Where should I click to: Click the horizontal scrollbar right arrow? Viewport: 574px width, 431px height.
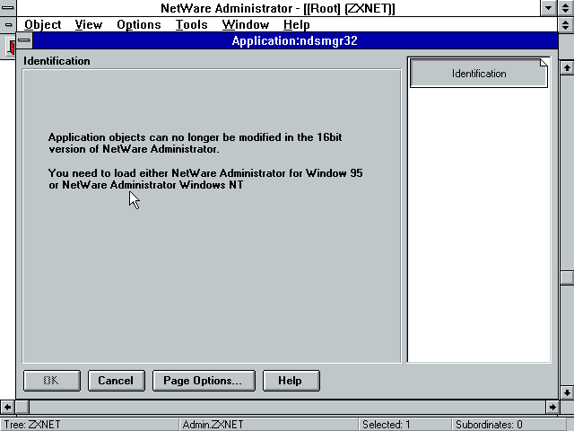point(552,407)
